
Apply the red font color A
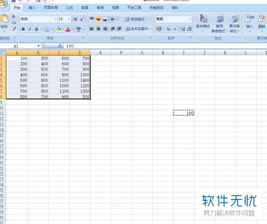pos(68,29)
